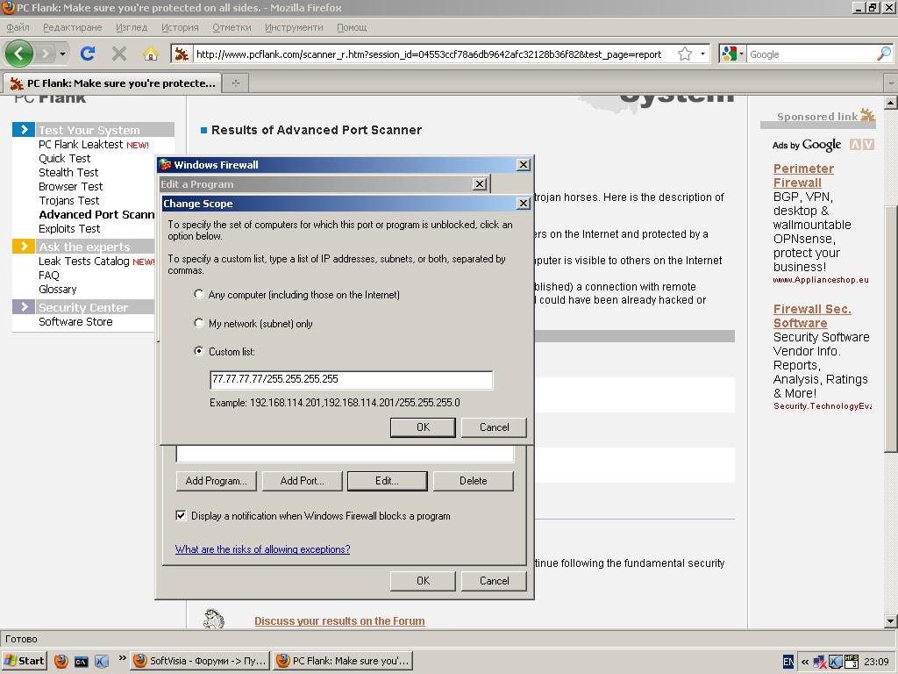Open the Browser Test link
898x674 pixels.
70,186
